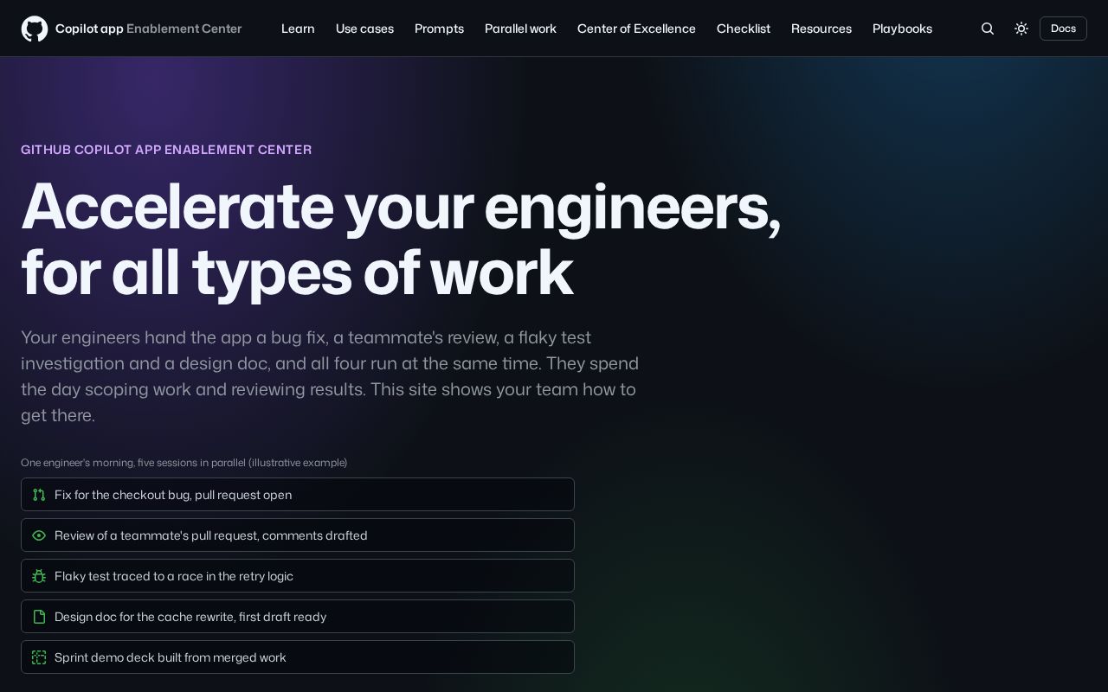Click the paragraph starting "Your engineers hand the app"
This screenshot has width=1108, height=692.
click(330, 376)
